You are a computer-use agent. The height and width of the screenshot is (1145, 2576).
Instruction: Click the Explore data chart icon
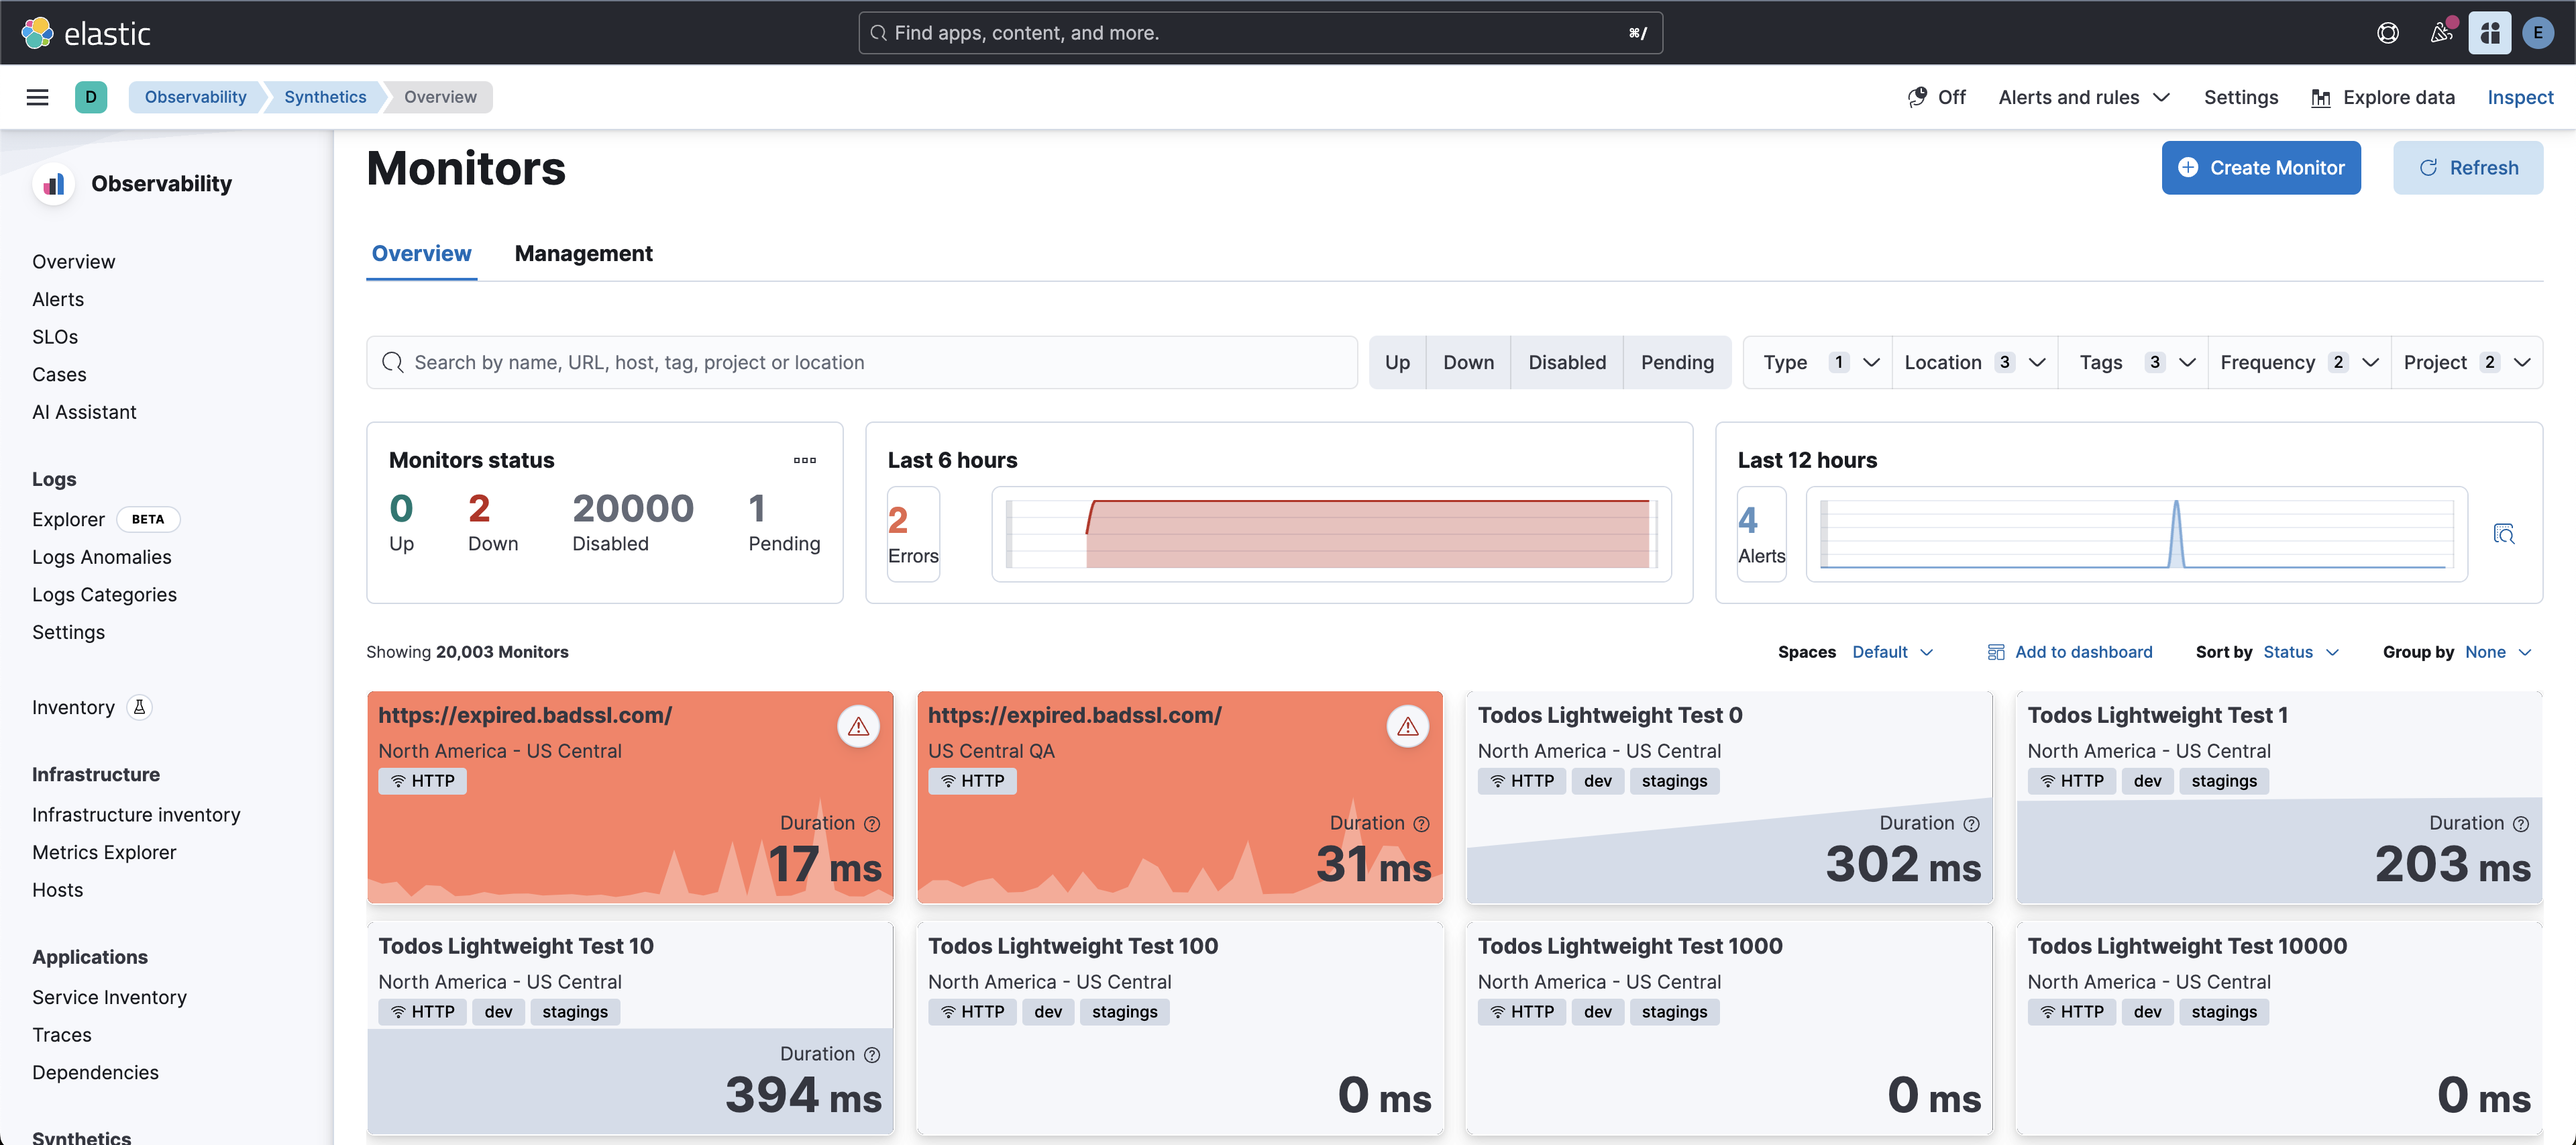point(2320,98)
